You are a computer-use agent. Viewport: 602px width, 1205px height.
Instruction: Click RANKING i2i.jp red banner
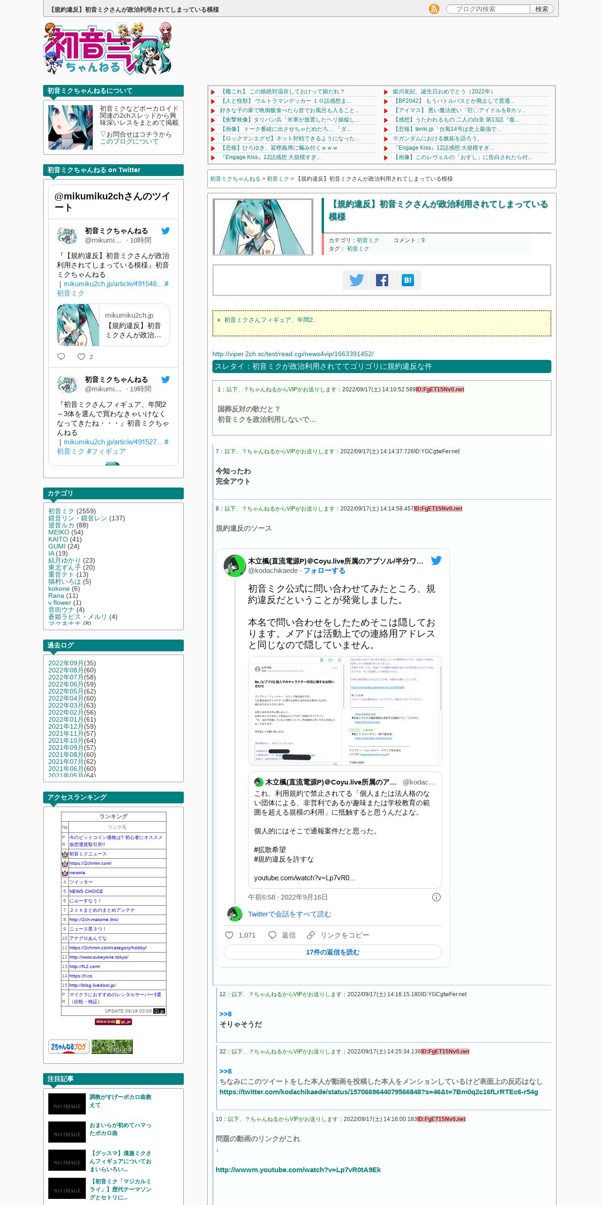coord(113,1022)
